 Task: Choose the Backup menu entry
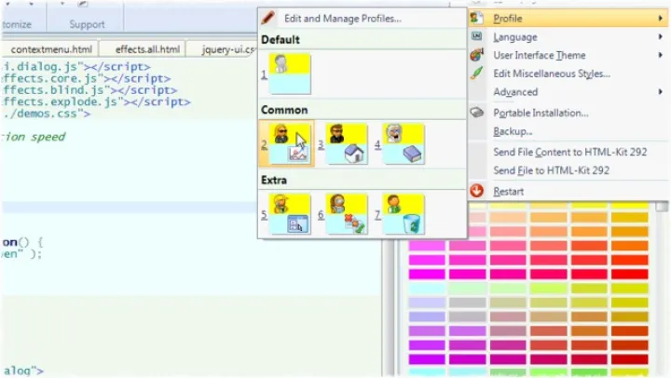tap(568, 131)
